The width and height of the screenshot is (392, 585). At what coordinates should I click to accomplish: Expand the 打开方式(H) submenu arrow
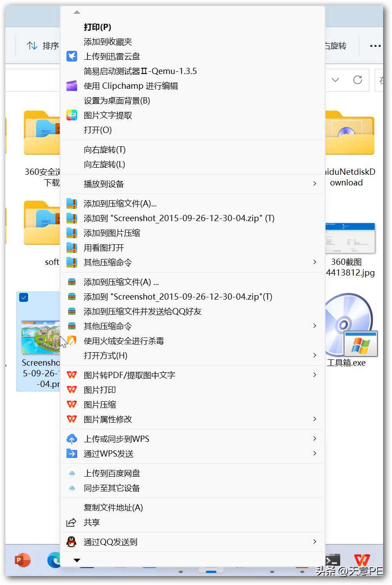coord(315,355)
